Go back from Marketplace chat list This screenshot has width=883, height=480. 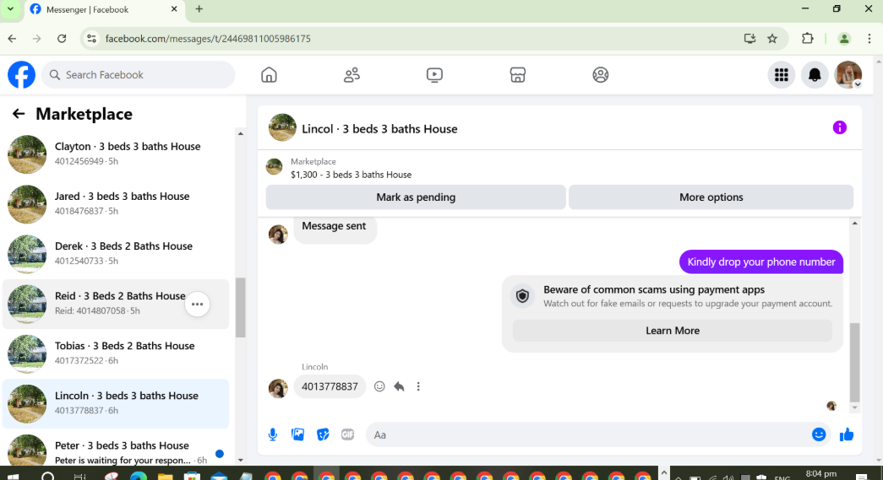pos(19,114)
